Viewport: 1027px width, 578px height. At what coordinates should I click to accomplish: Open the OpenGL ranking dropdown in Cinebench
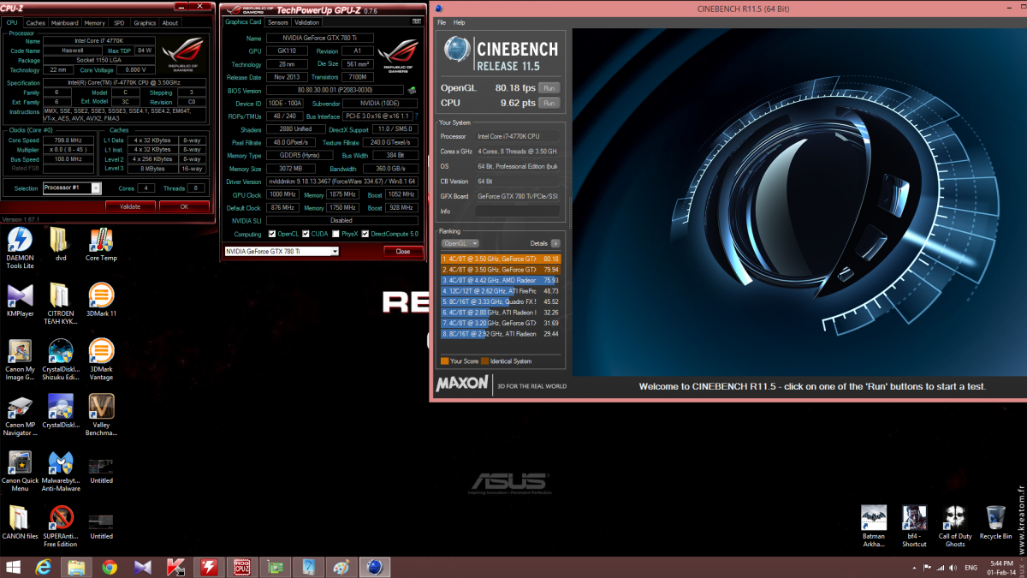pos(460,243)
